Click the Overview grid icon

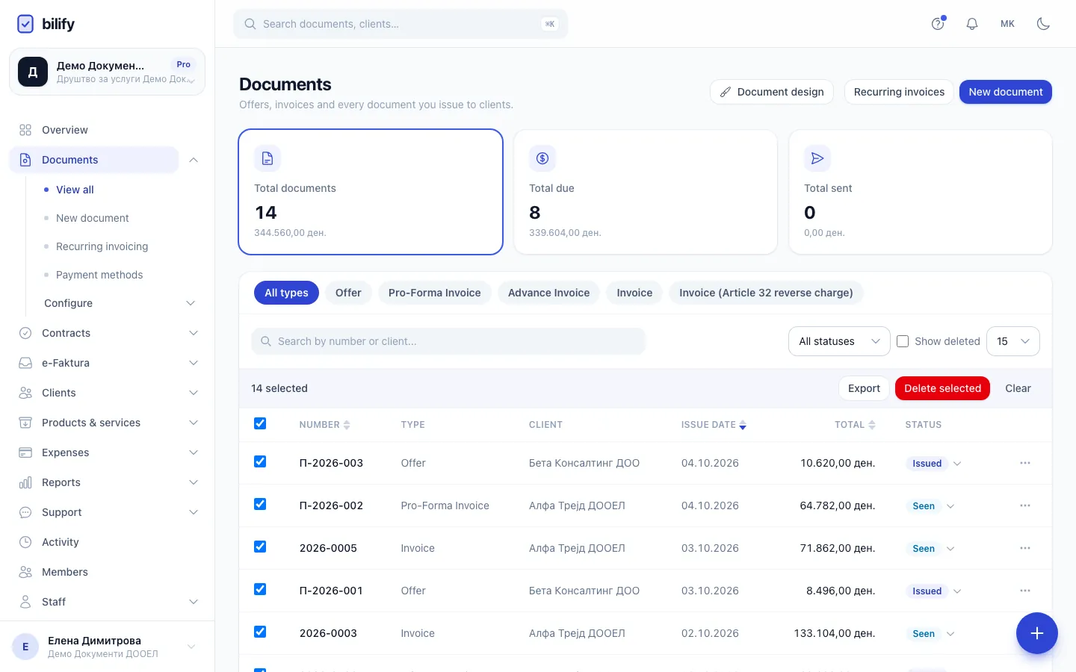pos(25,130)
